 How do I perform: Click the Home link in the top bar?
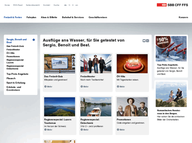tap(7, 5)
